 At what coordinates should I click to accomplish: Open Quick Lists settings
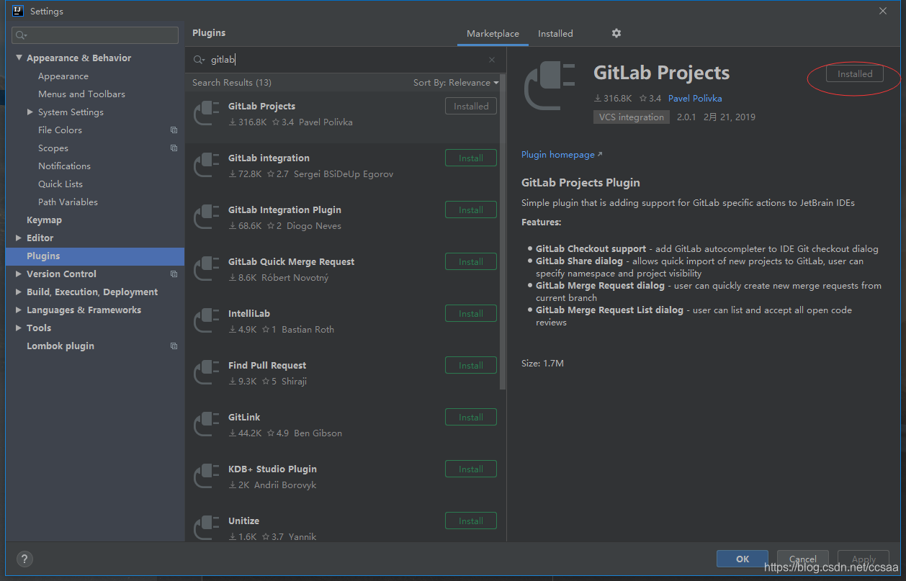[60, 184]
